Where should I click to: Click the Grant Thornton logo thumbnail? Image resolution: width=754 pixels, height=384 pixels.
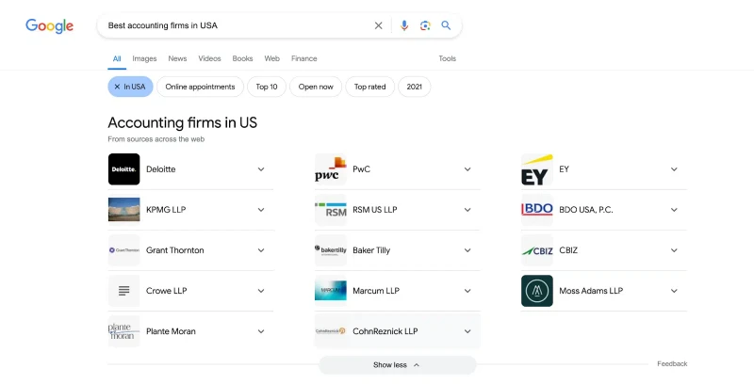[124, 250]
